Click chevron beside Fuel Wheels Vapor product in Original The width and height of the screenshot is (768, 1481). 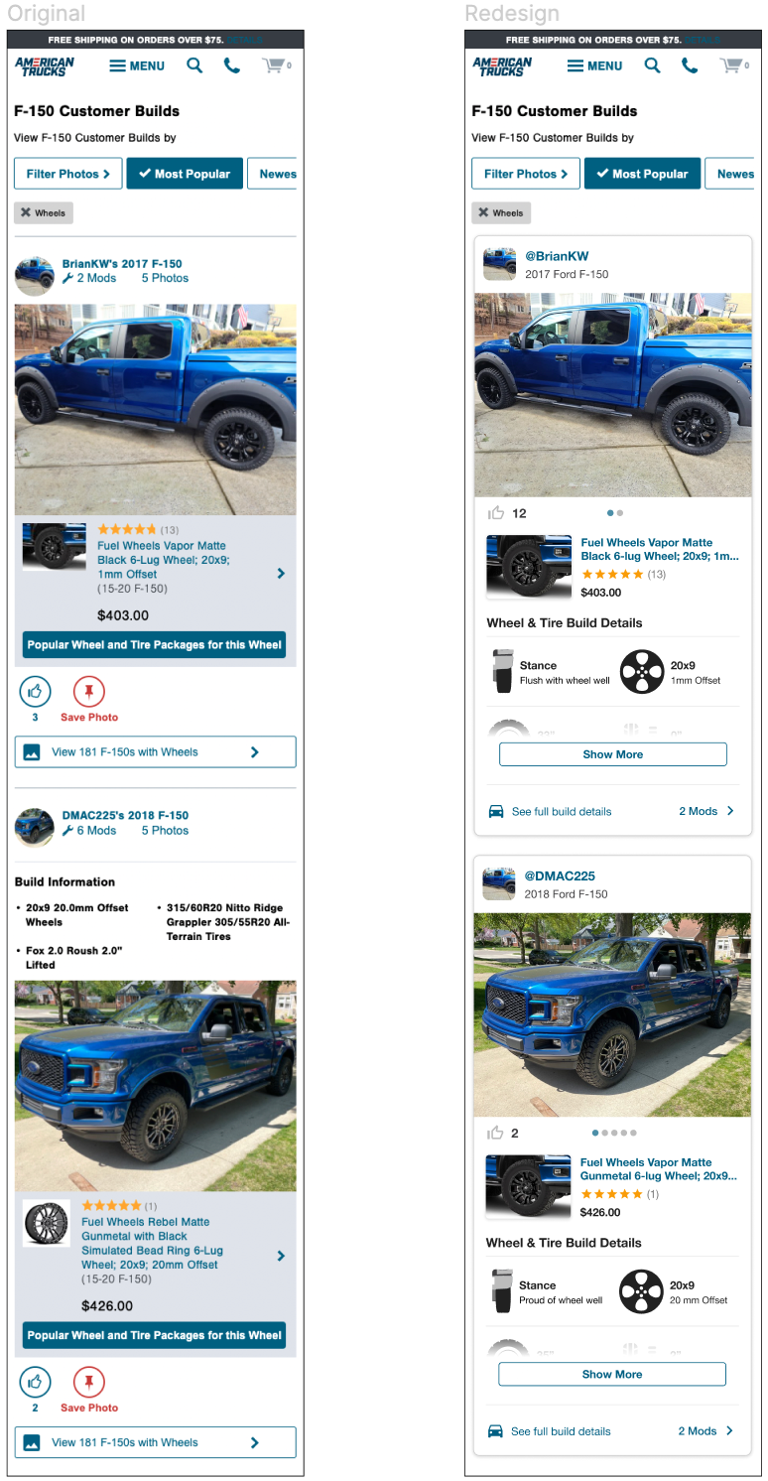(x=281, y=573)
